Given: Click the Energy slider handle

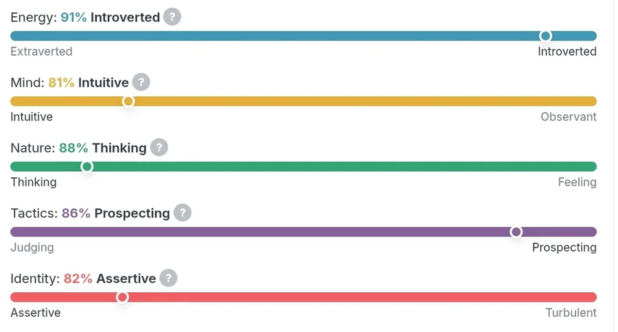Looking at the screenshot, I should [x=545, y=36].
